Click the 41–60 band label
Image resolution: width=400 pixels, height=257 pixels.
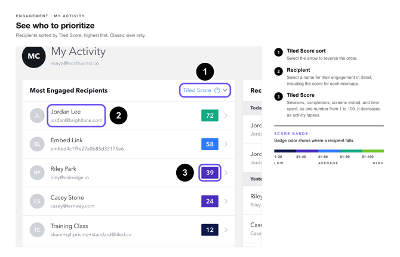323,157
